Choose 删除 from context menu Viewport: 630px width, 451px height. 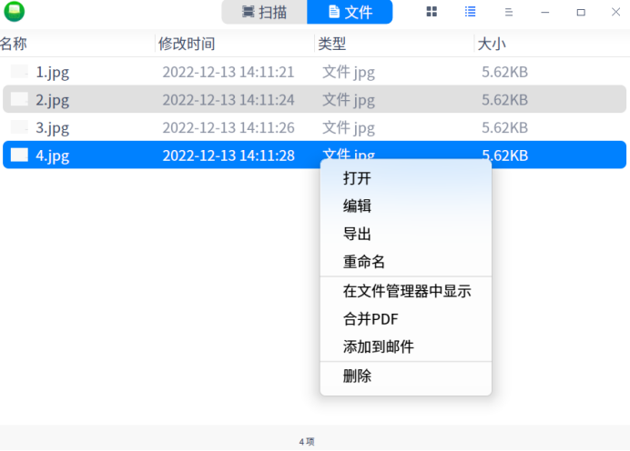click(406, 376)
